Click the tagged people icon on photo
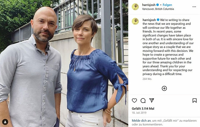 pos(5,122)
